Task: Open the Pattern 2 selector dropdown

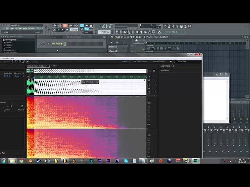Action: [104, 32]
